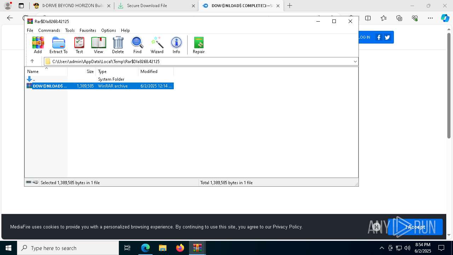Open the Wizard tool
Screen dimensions: 453x255
point(157,45)
